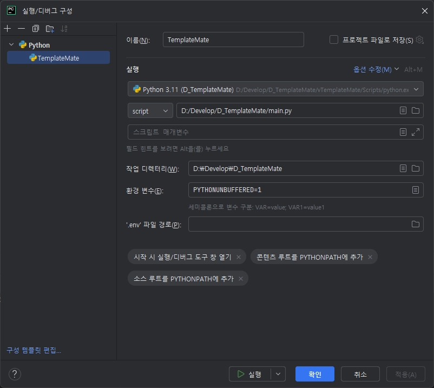Open the 구성 템플릿 편집 link

(34, 350)
